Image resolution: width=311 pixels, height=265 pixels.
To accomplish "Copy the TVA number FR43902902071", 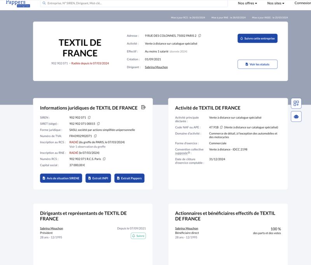I will click(x=95, y=136).
